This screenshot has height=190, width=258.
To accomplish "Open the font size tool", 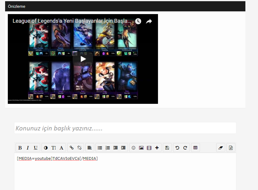I will click(x=54, y=148).
